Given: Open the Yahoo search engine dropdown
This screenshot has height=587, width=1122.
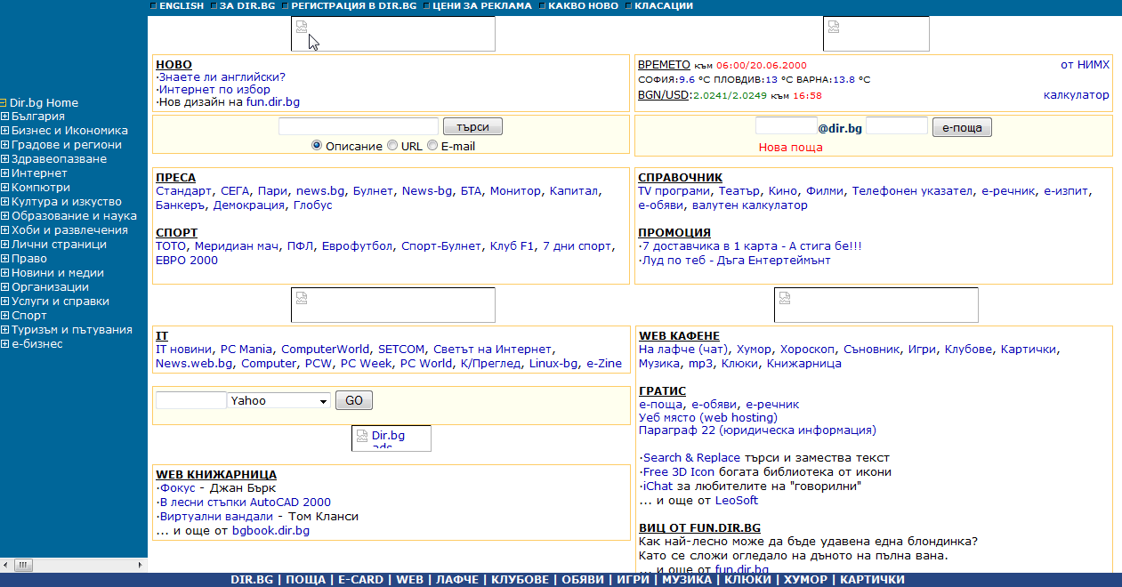Looking at the screenshot, I should click(x=279, y=400).
